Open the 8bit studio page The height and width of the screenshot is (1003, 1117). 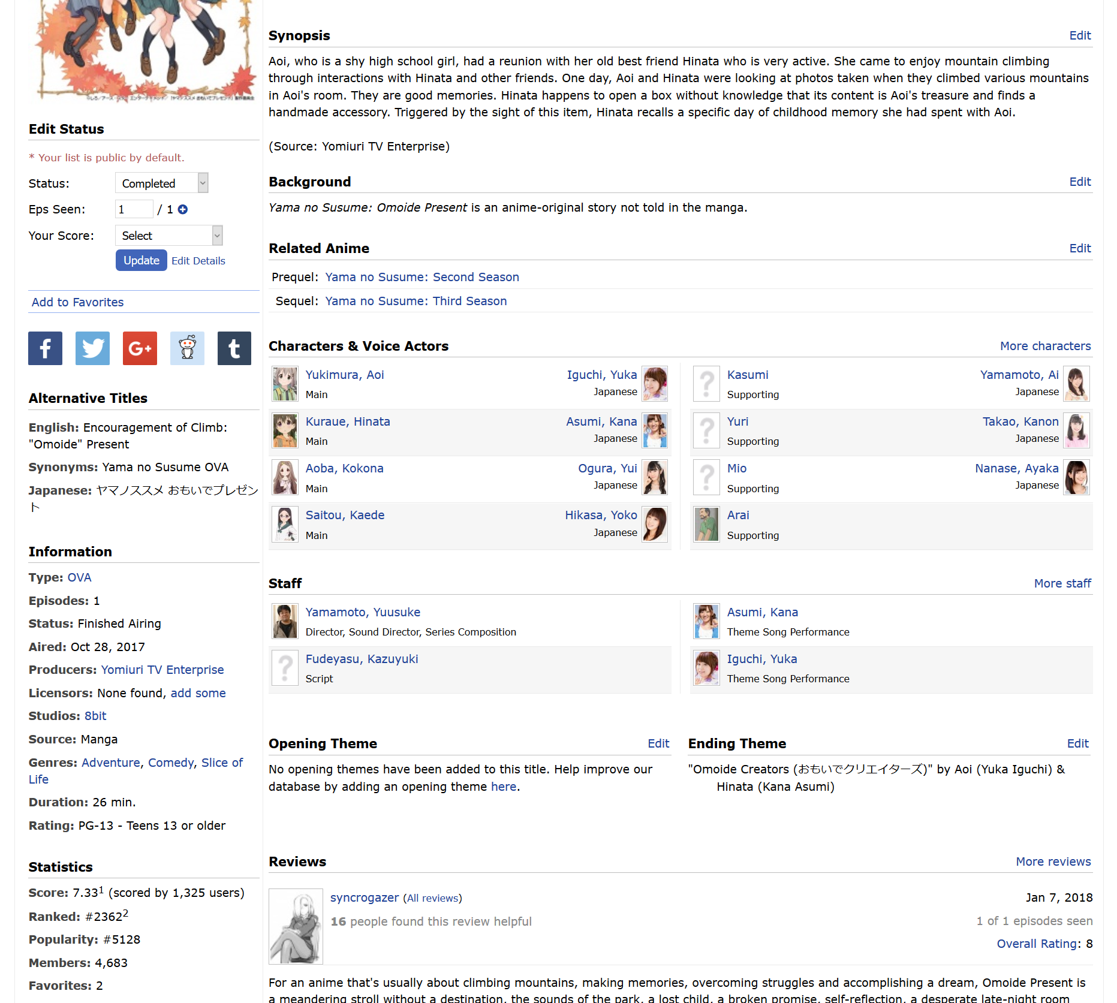[95, 716]
